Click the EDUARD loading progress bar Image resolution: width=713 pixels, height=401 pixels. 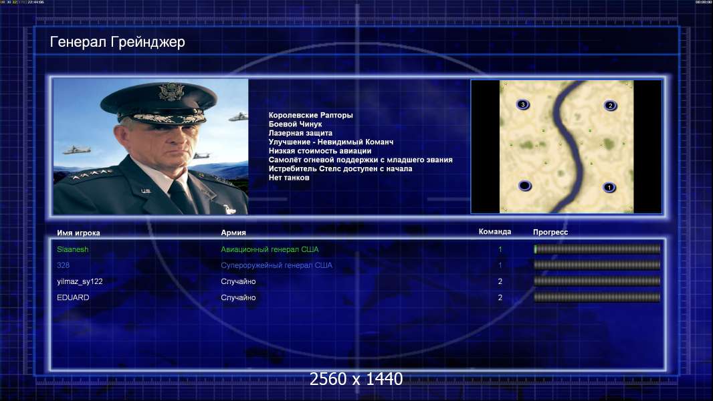(x=597, y=297)
